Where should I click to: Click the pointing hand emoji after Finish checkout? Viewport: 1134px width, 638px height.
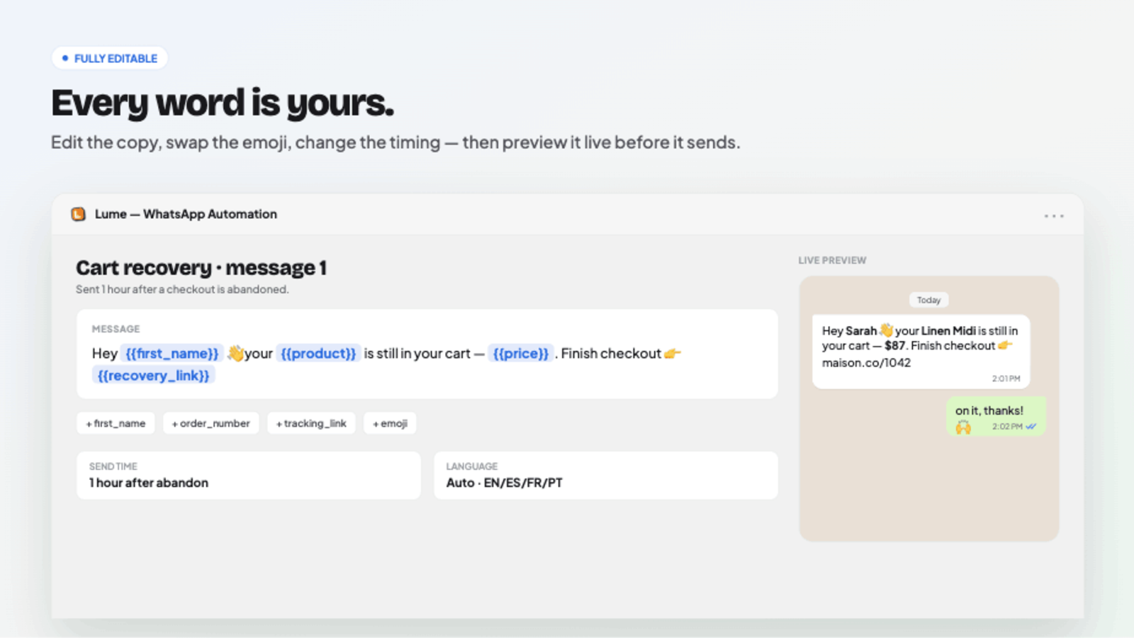pyautogui.click(x=673, y=353)
